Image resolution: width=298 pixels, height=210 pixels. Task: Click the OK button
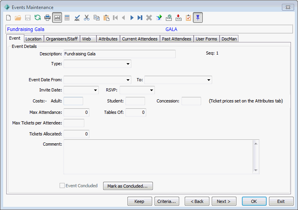[x=254, y=201]
